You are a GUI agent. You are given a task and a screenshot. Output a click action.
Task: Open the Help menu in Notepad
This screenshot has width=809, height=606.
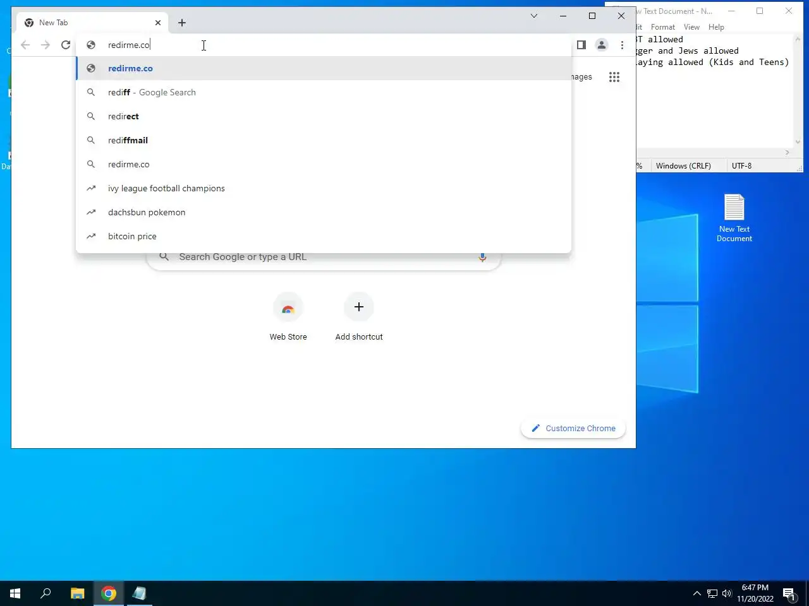(716, 27)
